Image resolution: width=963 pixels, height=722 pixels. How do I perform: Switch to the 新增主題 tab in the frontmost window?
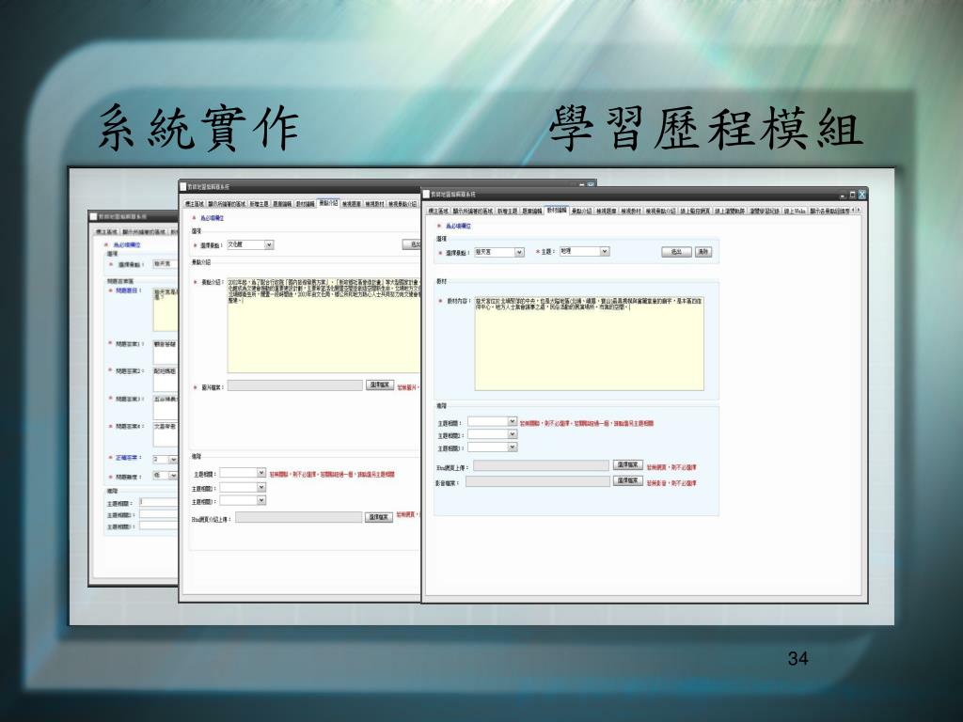507,212
